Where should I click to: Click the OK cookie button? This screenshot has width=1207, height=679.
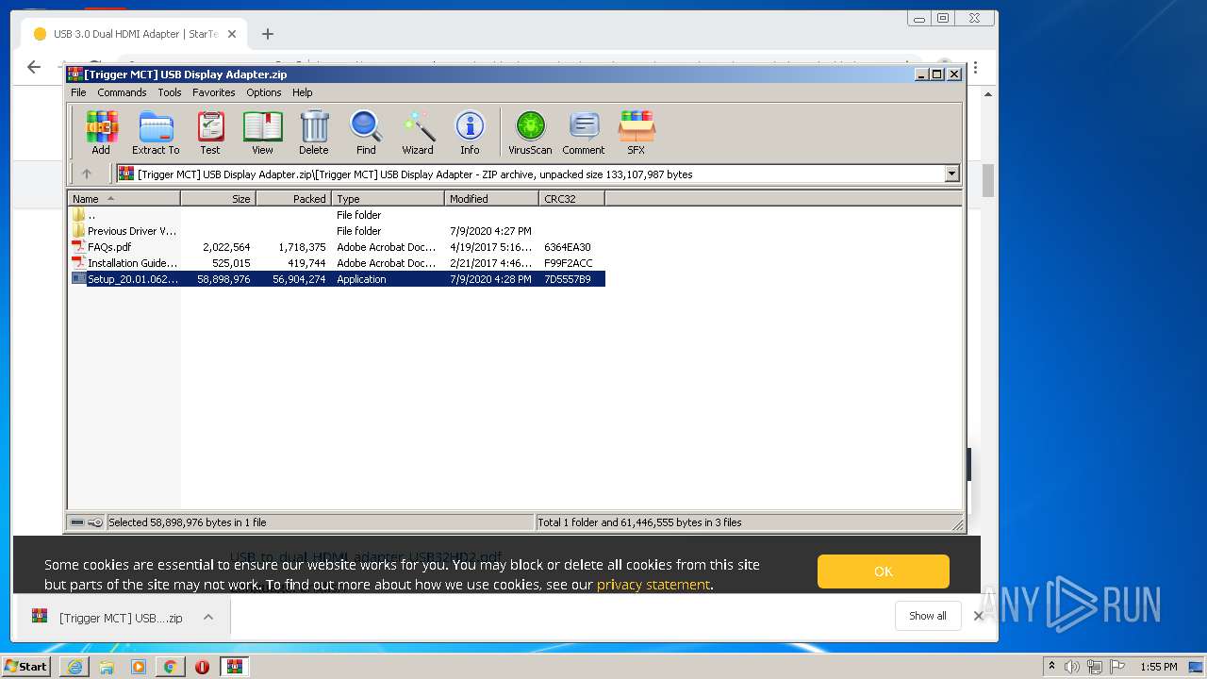click(x=884, y=571)
